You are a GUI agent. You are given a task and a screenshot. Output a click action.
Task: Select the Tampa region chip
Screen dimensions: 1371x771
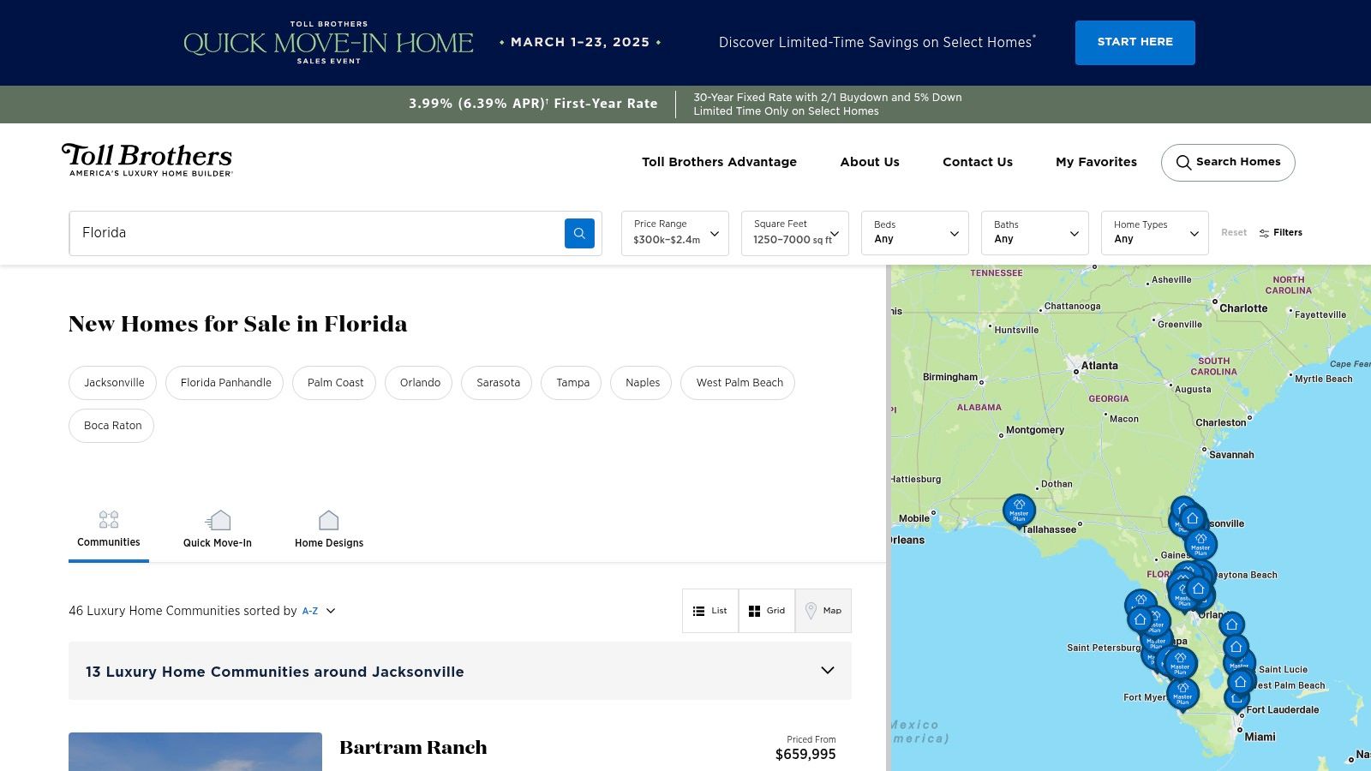click(572, 383)
